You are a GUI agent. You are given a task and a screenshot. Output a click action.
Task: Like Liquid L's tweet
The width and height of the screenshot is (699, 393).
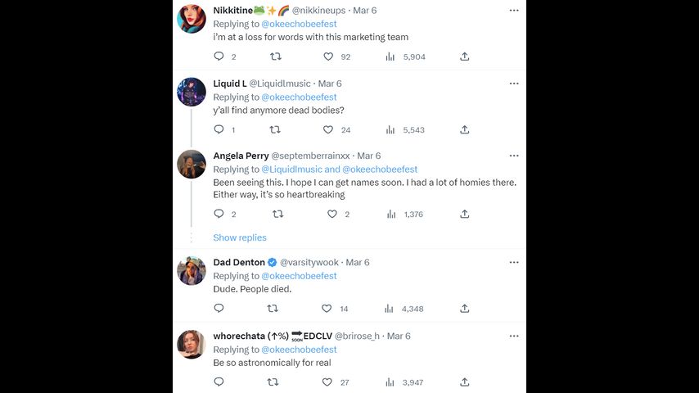(x=328, y=129)
